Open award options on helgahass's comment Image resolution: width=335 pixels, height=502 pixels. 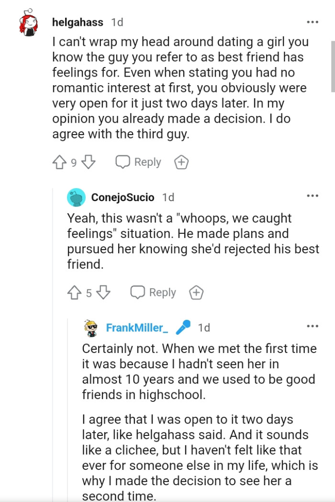pos(181,162)
